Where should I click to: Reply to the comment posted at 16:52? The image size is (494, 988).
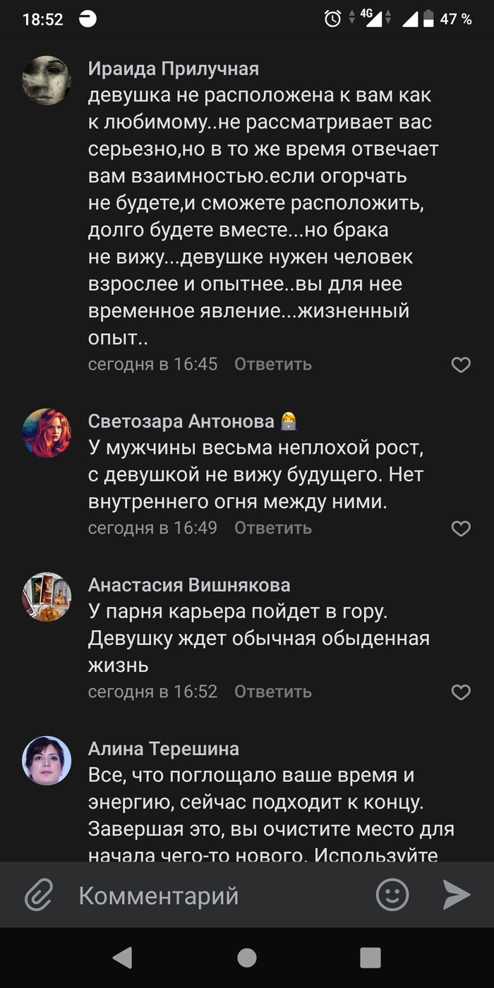[x=273, y=692]
